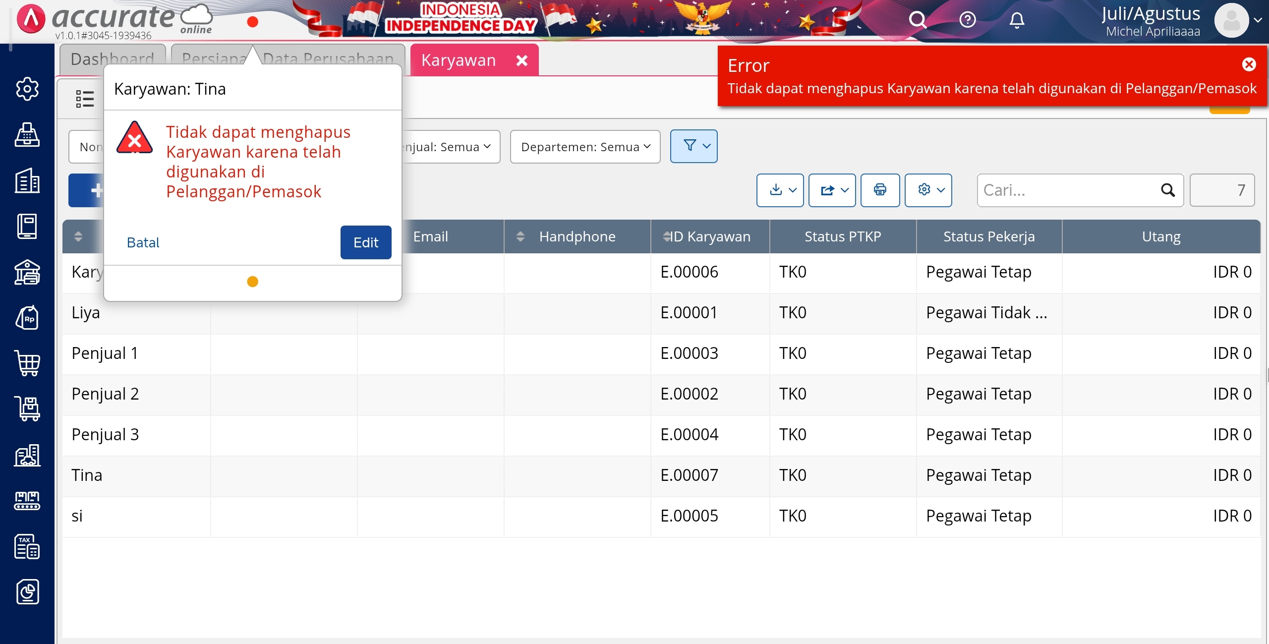Print the employee list

pyautogui.click(x=880, y=190)
